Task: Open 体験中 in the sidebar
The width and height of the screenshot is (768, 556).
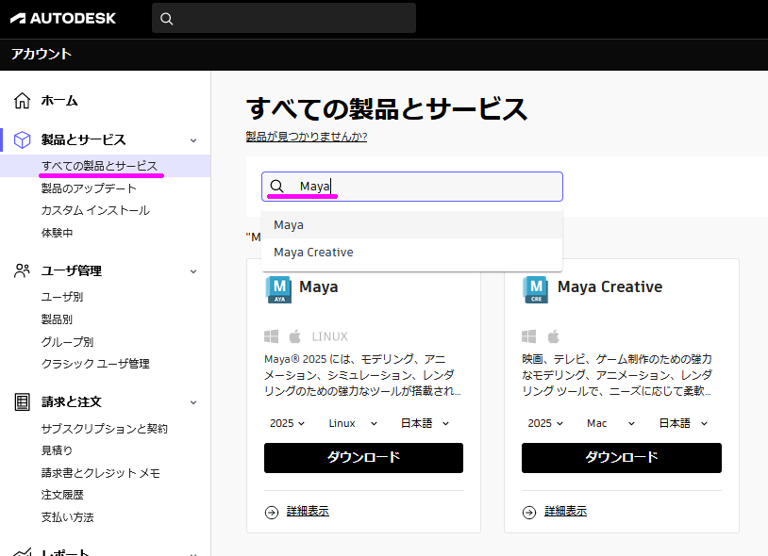Action: [57, 233]
